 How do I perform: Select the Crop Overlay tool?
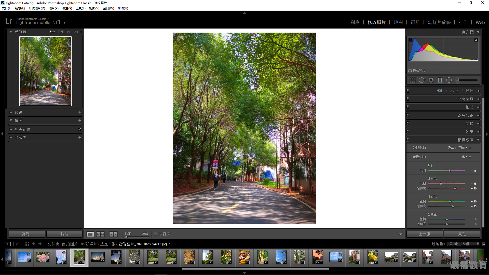[x=412, y=80]
